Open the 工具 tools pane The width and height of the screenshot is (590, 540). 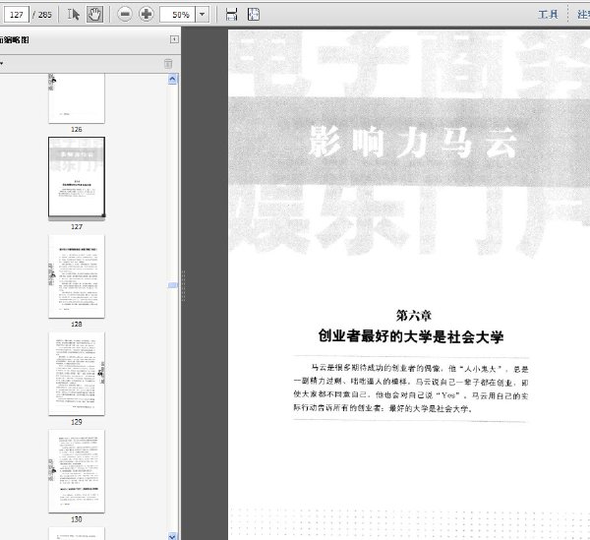[548, 15]
